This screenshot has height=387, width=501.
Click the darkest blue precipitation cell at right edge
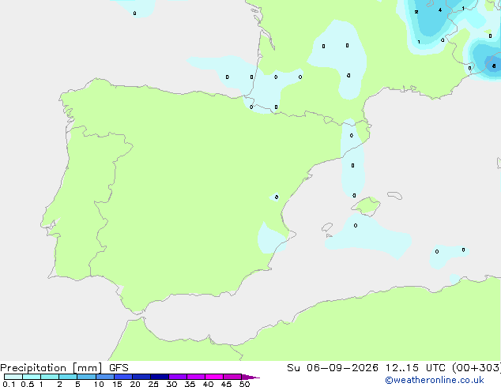494,65
